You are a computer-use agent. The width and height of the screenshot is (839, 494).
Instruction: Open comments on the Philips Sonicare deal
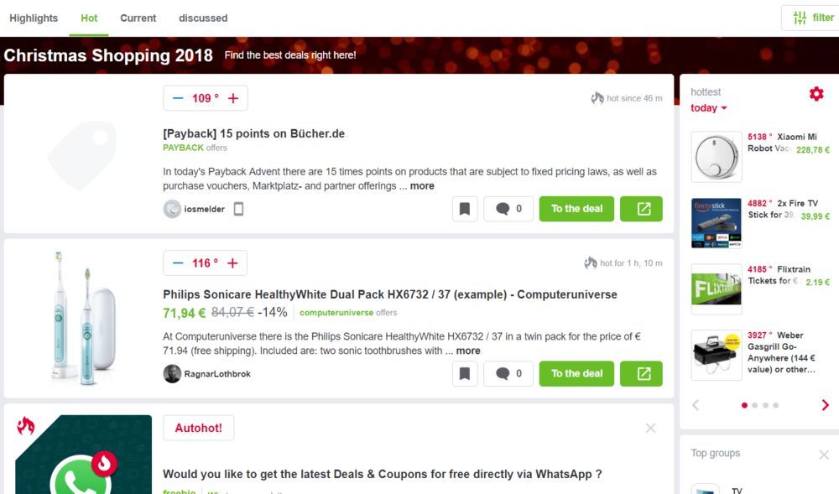point(508,373)
